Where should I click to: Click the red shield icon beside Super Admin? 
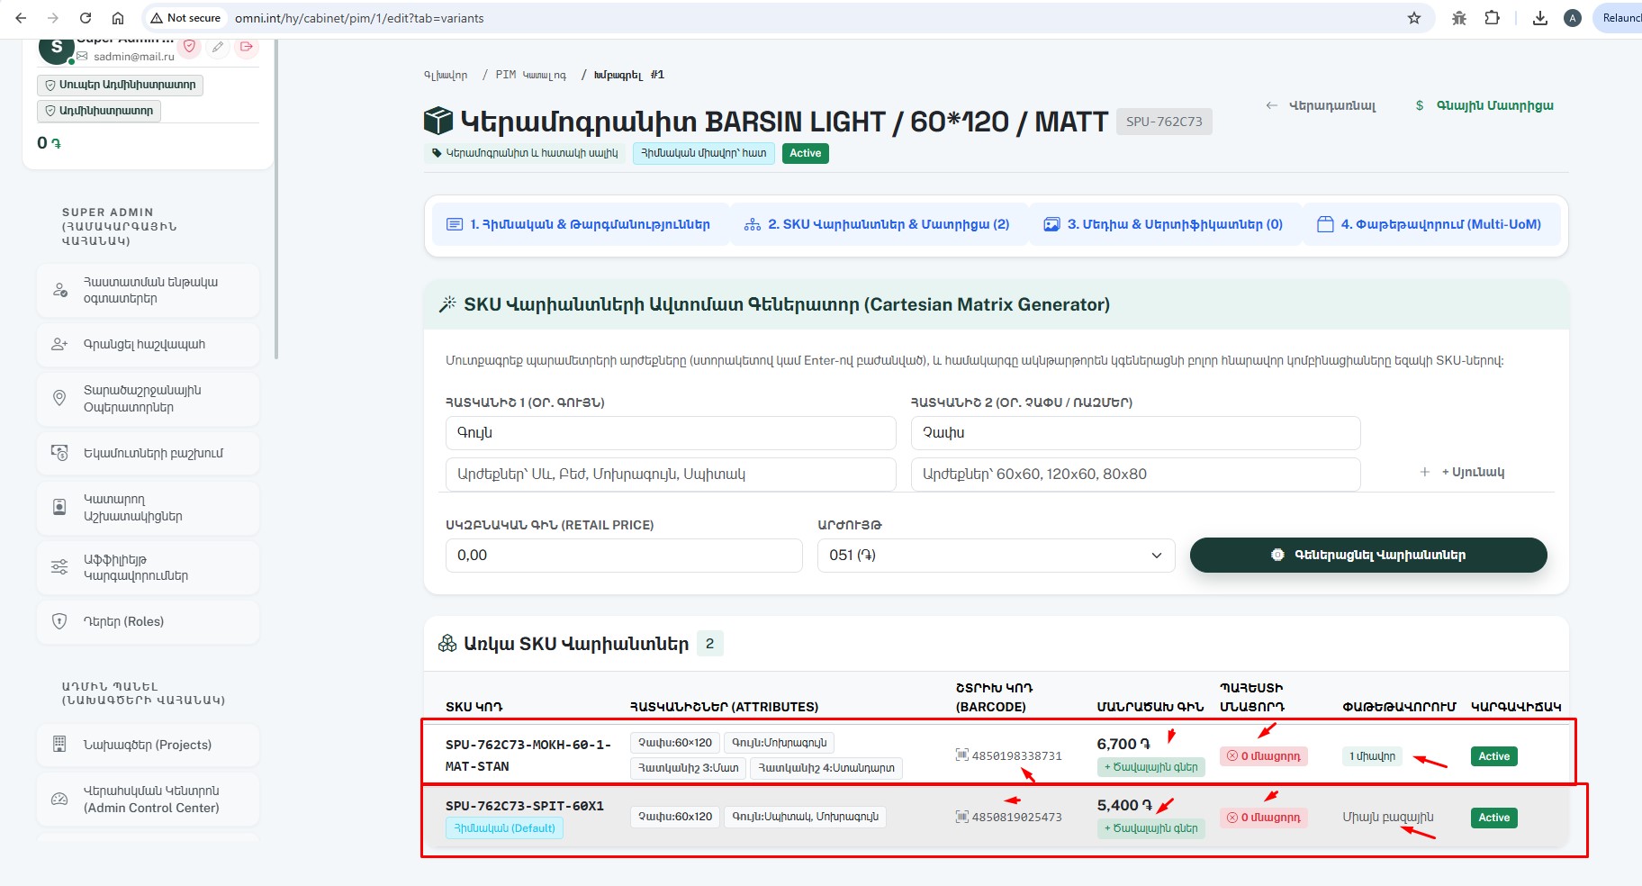[x=189, y=46]
